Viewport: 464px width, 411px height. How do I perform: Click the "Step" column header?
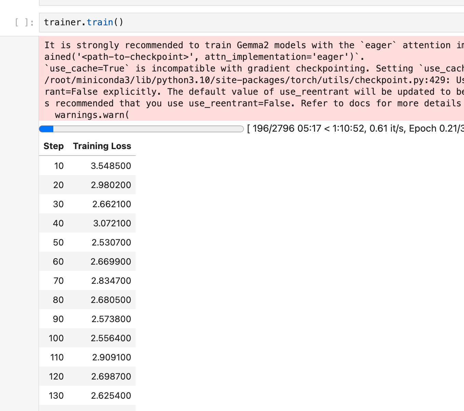(54, 146)
